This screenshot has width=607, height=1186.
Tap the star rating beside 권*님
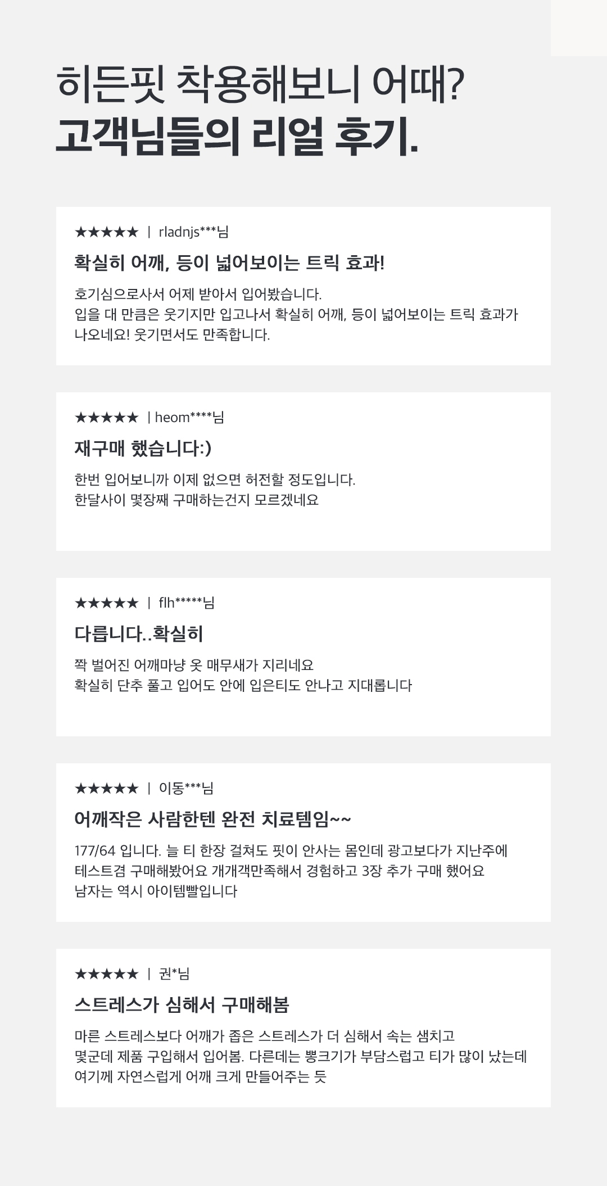click(x=106, y=974)
